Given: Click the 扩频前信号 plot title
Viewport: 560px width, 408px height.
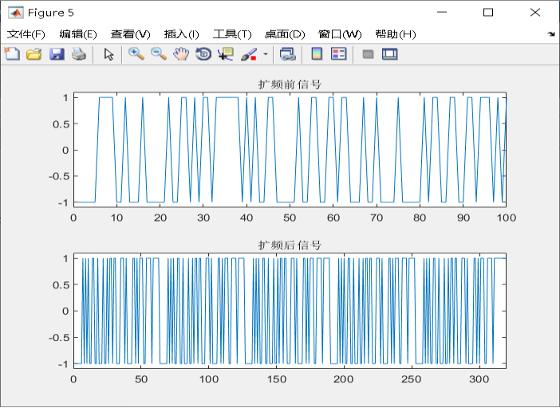Looking at the screenshot, I should coord(290,84).
